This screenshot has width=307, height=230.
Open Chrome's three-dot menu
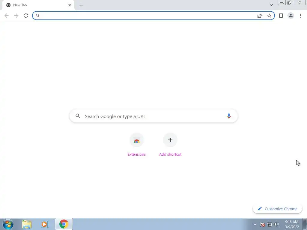(x=300, y=16)
